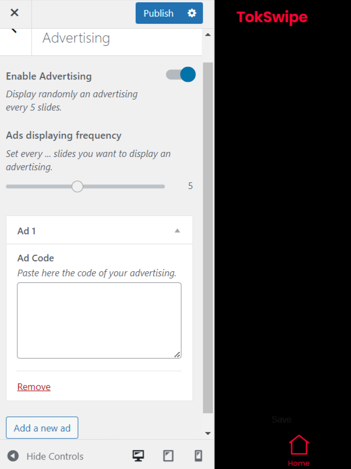Click the Save text in the preview
The height and width of the screenshot is (469, 351).
(x=281, y=420)
